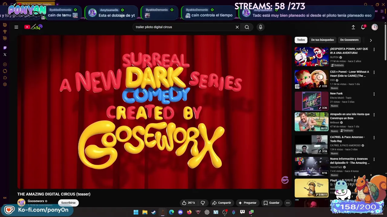Click 'YezzidTazz' channel name in suggestions
Viewport: 387px width, 217px height.
point(337,167)
